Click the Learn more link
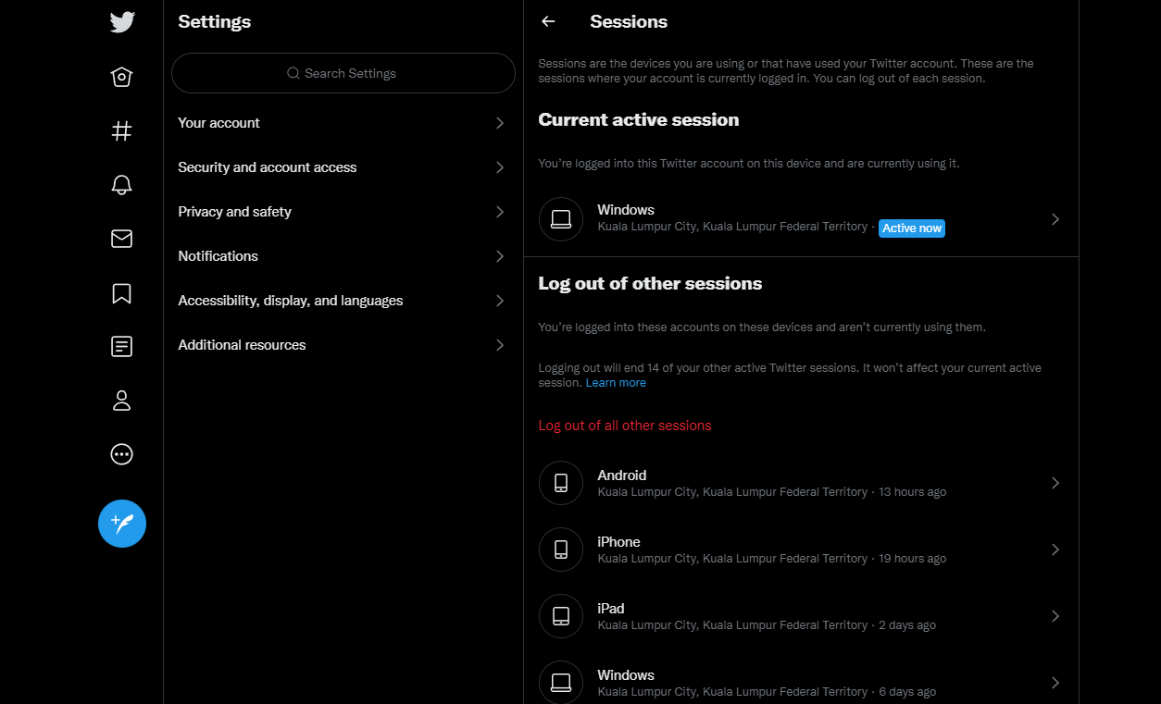 point(616,383)
